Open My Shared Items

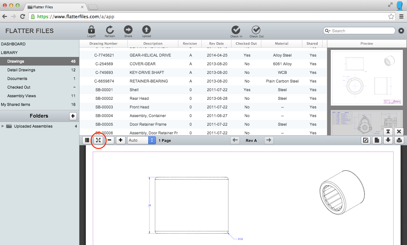pos(39,105)
